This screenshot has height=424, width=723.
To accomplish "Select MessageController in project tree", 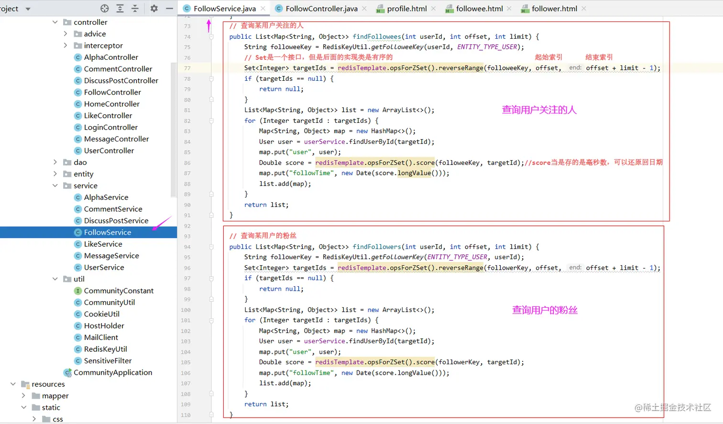I will point(117,139).
